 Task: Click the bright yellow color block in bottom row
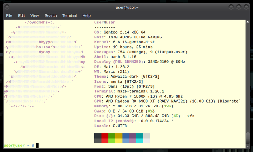(119, 141)
